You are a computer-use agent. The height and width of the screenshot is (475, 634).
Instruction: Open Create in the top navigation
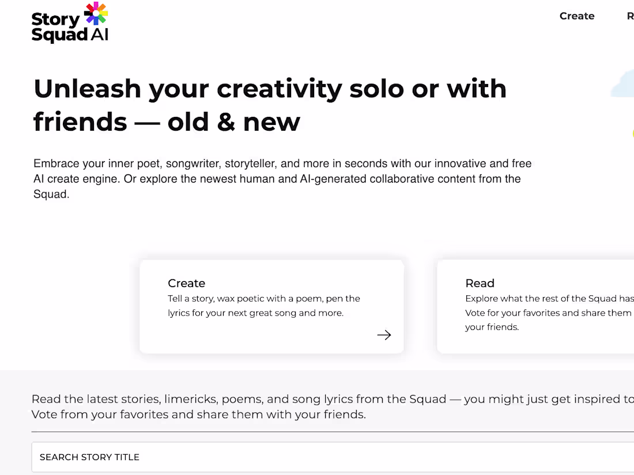tap(576, 16)
